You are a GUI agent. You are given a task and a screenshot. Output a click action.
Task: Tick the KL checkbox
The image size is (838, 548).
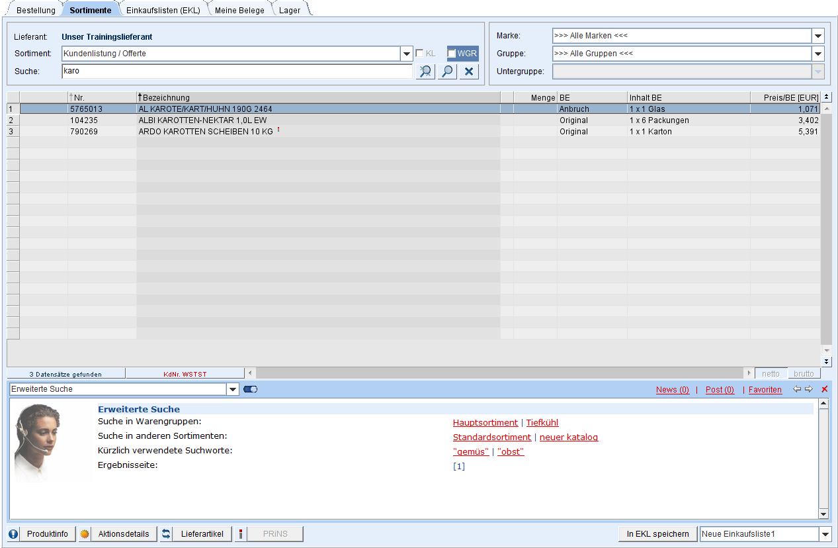point(419,54)
